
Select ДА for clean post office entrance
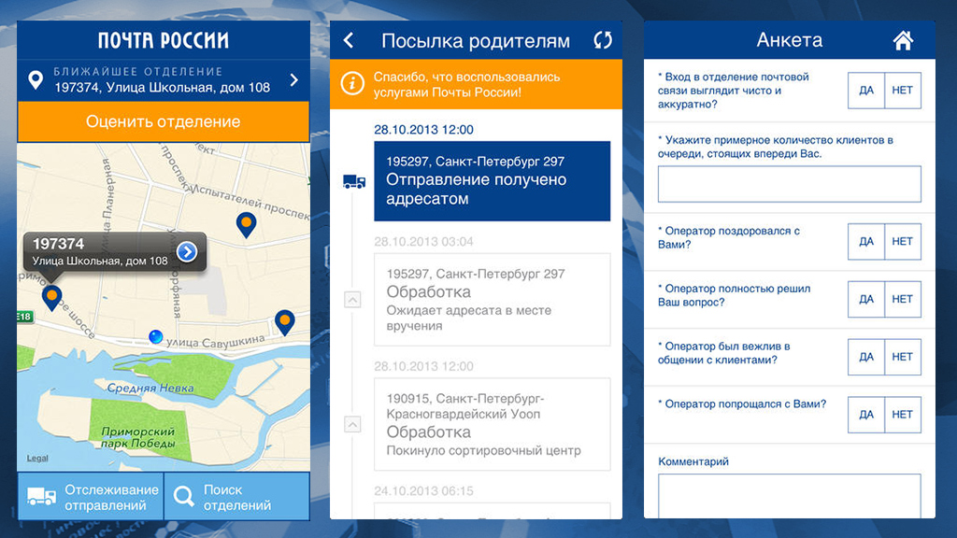pyautogui.click(x=866, y=91)
